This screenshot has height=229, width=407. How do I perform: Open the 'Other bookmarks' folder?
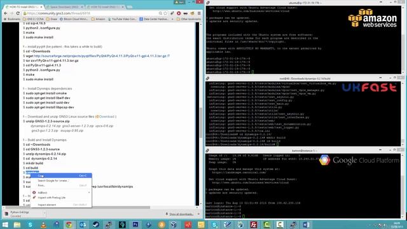pos(189,19)
